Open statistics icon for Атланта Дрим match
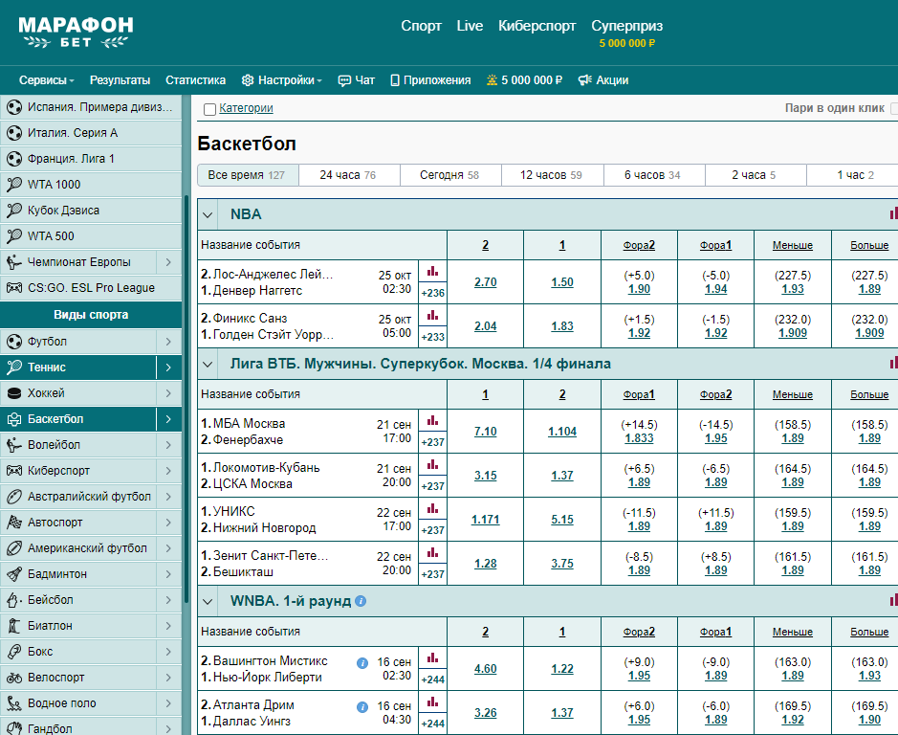The width and height of the screenshot is (898, 735). coord(432,702)
